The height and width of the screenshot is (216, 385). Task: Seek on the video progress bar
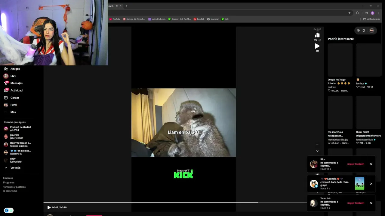click(x=175, y=203)
